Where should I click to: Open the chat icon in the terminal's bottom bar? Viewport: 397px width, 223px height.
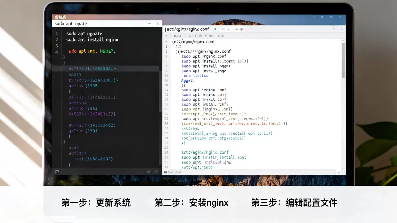tap(57, 171)
